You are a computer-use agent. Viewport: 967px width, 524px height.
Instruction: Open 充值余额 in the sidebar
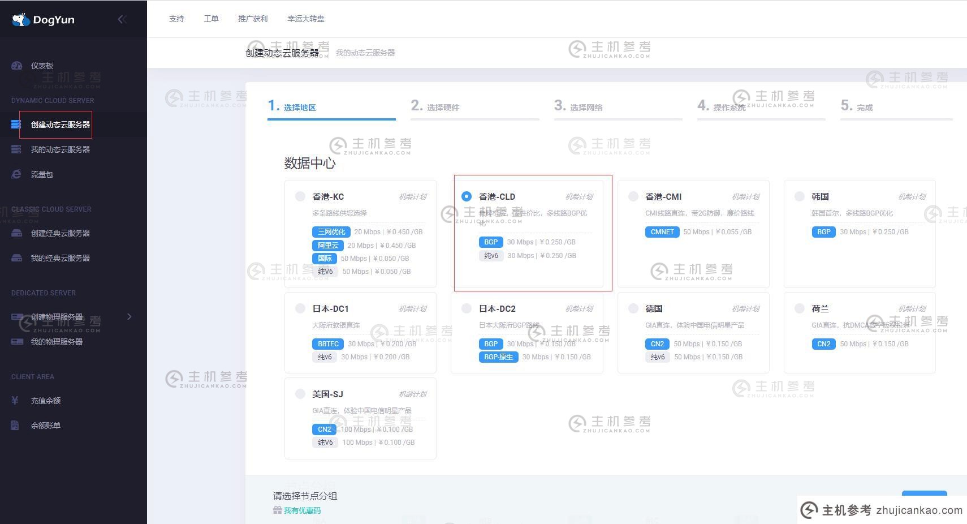46,401
